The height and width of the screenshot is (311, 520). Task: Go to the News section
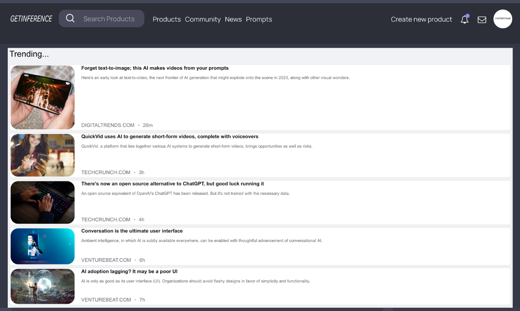(233, 19)
